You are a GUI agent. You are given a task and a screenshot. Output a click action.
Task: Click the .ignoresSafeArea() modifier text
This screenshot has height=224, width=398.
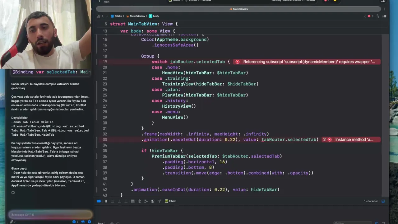[175, 45]
